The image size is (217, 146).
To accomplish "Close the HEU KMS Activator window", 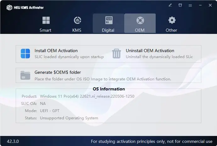I will pyautogui.click(x=210, y=5).
